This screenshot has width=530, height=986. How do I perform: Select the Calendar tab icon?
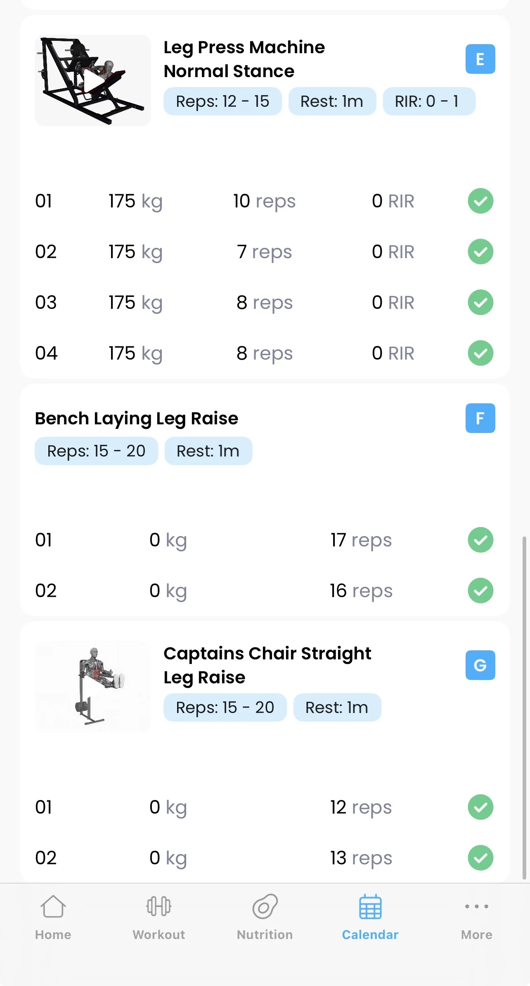(x=370, y=907)
